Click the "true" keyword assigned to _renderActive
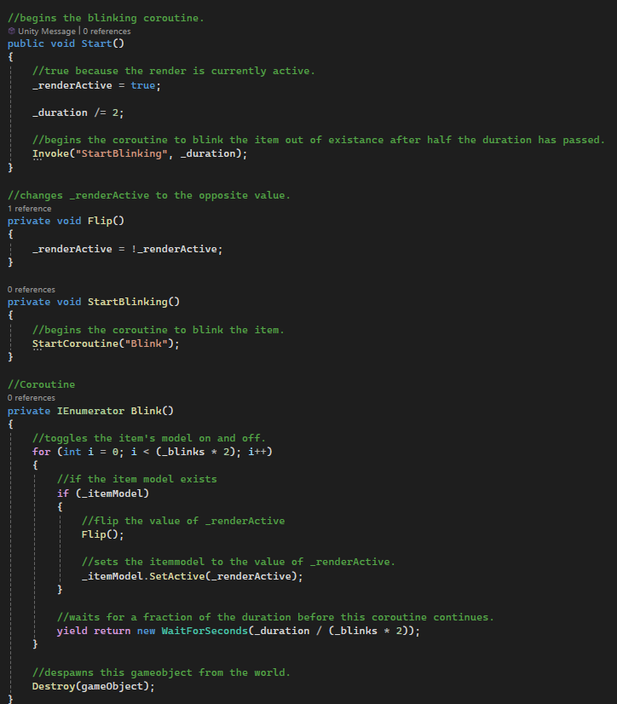Image resolution: width=617 pixels, height=704 pixels. (x=143, y=85)
